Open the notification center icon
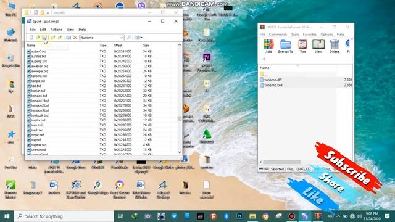The image size is (395, 222). point(387,216)
